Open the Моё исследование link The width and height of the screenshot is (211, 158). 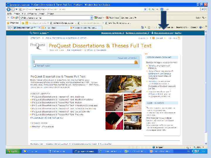pyautogui.click(x=163, y=33)
